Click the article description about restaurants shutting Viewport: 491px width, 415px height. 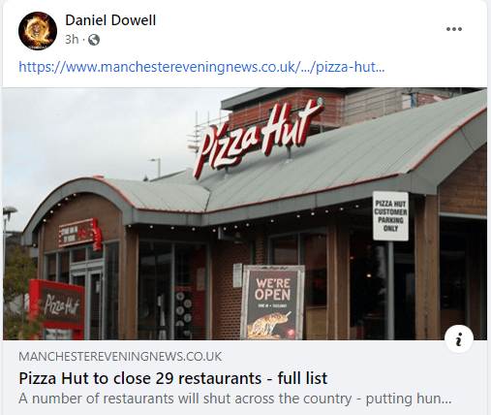point(234,399)
